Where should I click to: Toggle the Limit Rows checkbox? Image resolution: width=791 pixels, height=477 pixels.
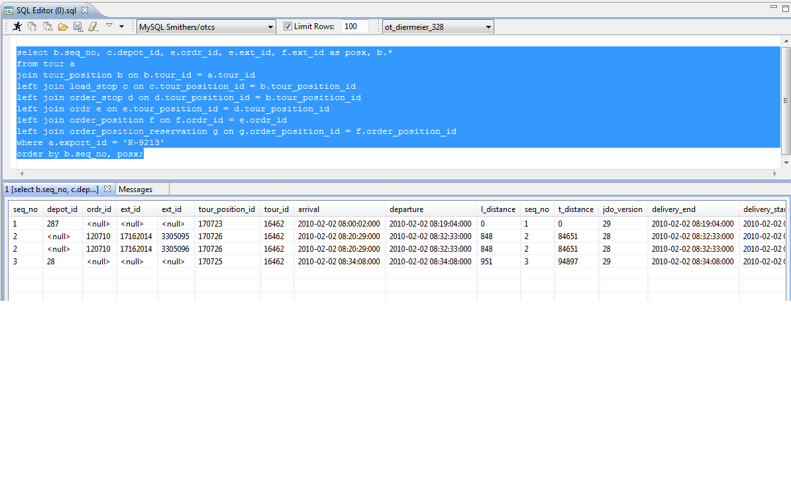pos(288,26)
